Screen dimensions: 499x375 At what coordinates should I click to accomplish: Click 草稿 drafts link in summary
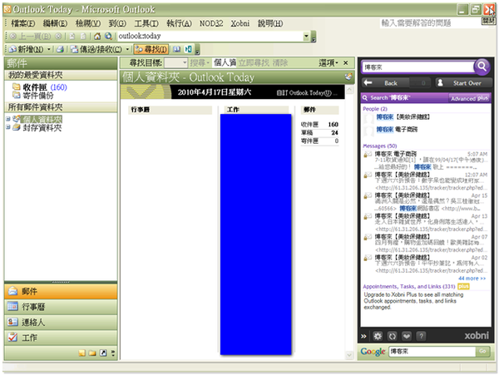tap(307, 133)
